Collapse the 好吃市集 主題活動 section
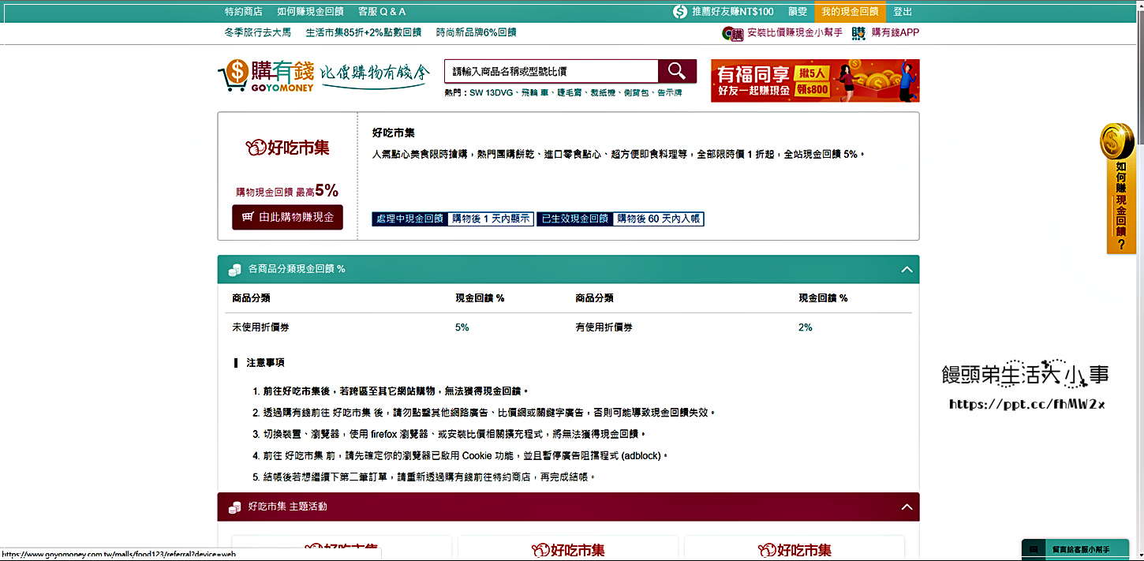 907,507
